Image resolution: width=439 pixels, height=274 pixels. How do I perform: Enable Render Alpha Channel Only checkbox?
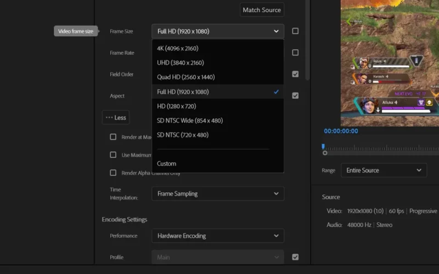pos(113,173)
